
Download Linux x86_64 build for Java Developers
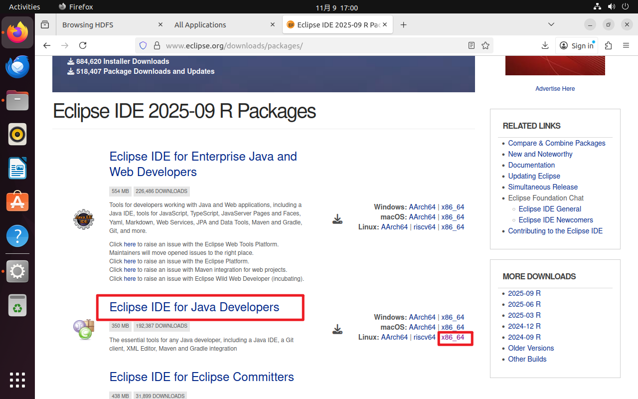(x=454, y=337)
